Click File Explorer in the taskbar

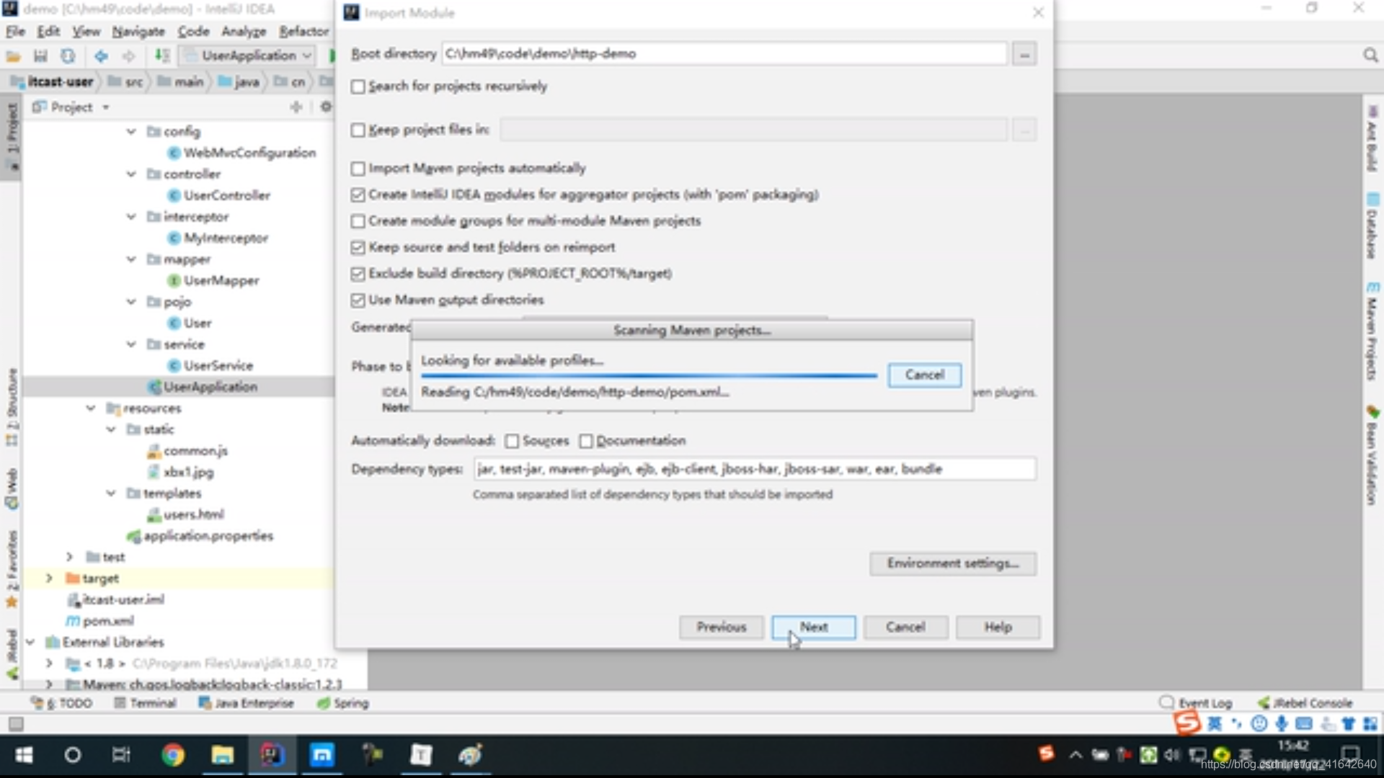(x=222, y=755)
